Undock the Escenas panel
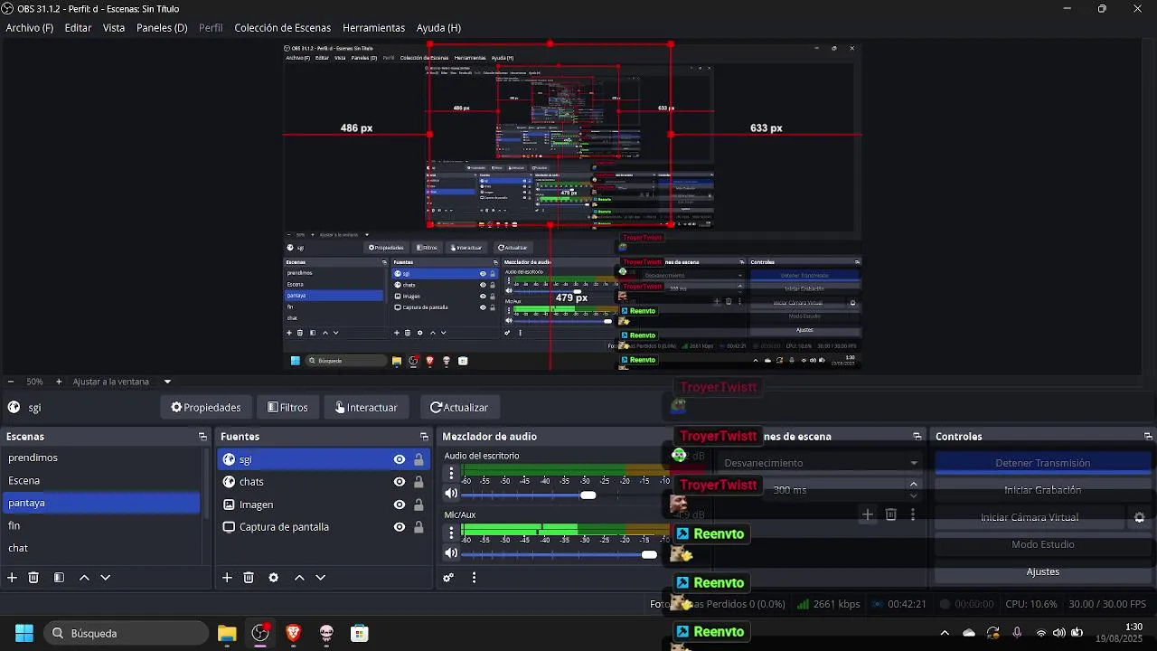Viewport: 1157px width, 651px height. (202, 437)
